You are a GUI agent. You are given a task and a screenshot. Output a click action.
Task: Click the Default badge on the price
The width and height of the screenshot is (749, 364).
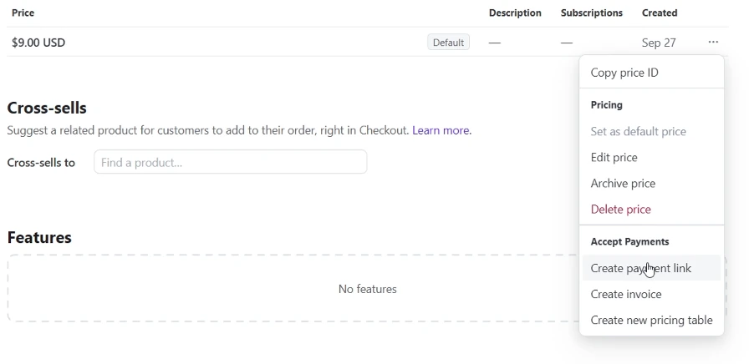448,43
